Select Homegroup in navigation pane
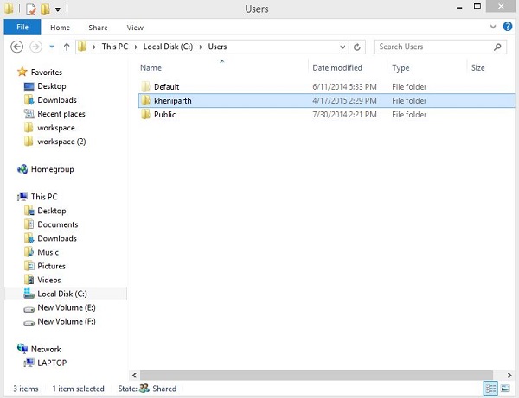Image resolution: width=519 pixels, height=398 pixels. pyautogui.click(x=52, y=169)
